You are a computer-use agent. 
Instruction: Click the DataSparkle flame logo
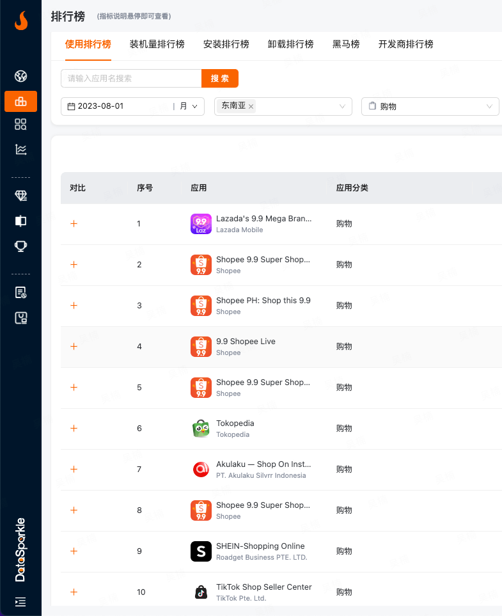pyautogui.click(x=21, y=20)
